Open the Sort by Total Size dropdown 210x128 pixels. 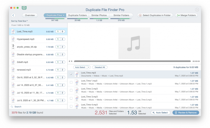pyautogui.click(x=19, y=21)
